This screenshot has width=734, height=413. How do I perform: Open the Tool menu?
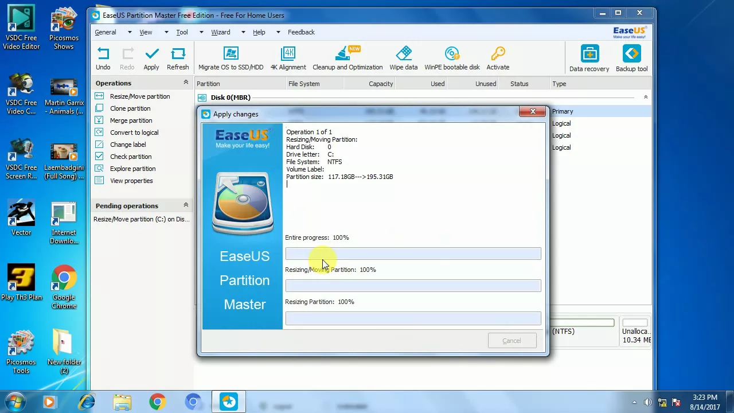(x=182, y=32)
